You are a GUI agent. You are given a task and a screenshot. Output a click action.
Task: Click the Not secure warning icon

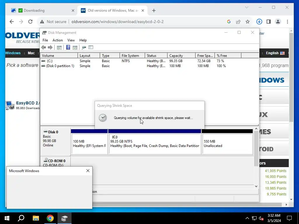click(42, 22)
